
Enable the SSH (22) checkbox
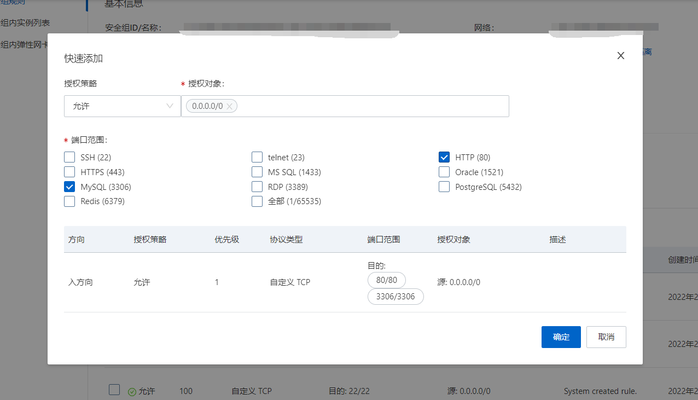[x=69, y=157]
